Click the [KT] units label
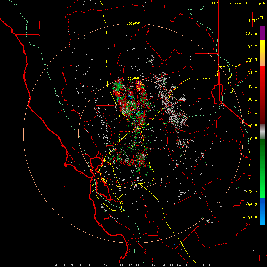Screen dimensions: 267x267 pyautogui.click(x=253, y=20)
